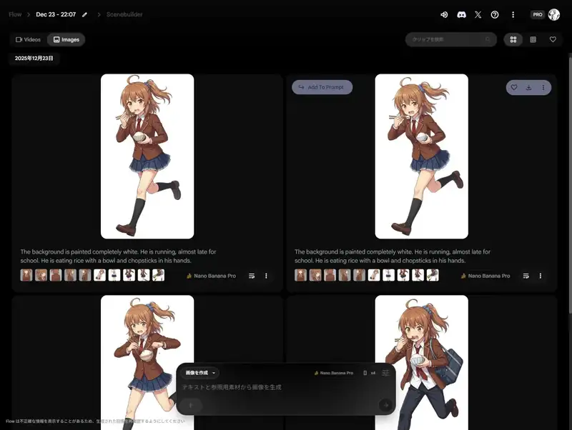Open the help question mark icon
The image size is (572, 430).
coord(495,14)
